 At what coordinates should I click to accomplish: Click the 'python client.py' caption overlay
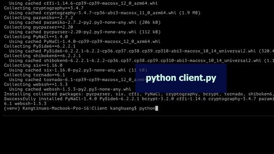pyautogui.click(x=181, y=78)
